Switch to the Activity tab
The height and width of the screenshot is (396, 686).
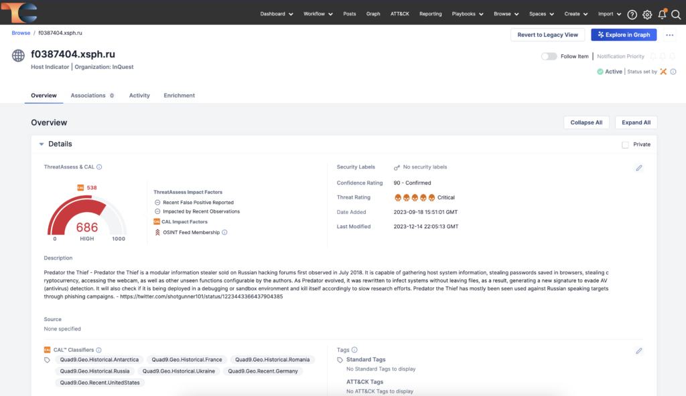click(x=139, y=95)
